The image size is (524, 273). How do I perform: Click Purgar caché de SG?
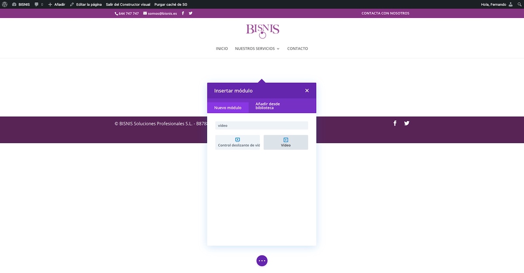tap(171, 4)
